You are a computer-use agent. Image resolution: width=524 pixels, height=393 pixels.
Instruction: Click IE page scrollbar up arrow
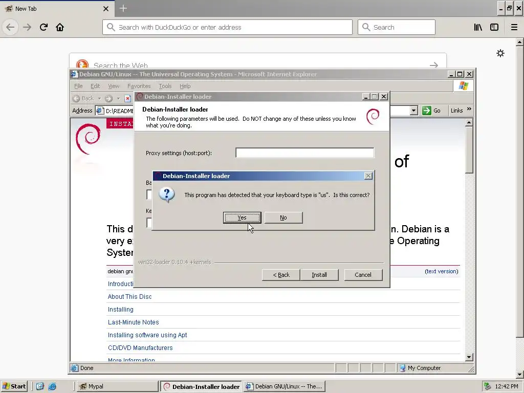pos(469,122)
